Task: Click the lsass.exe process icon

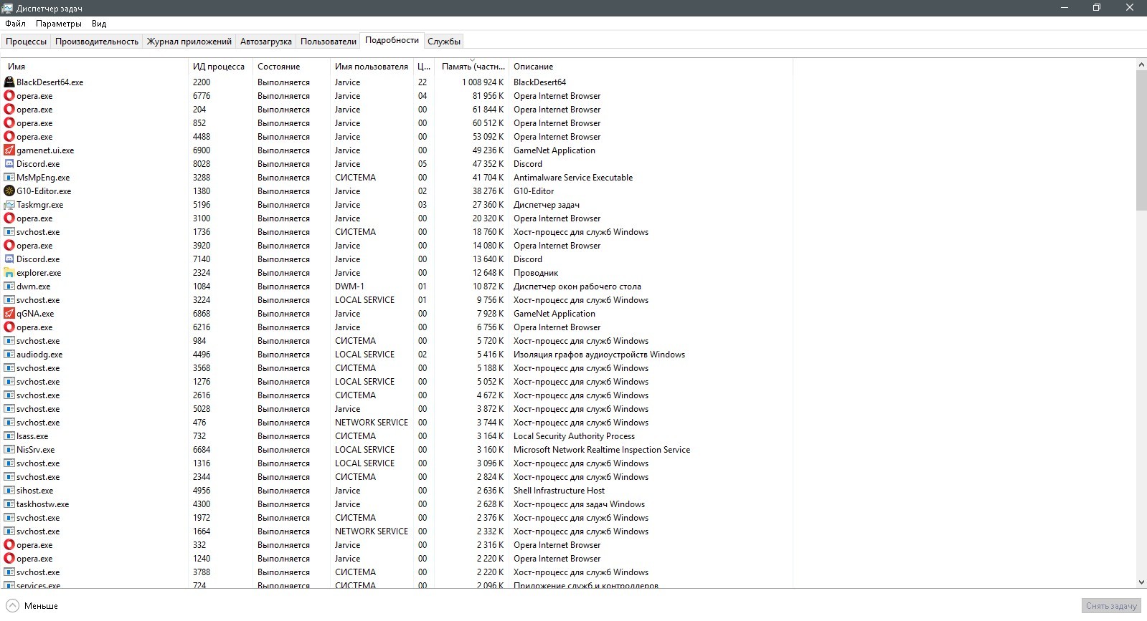Action: (x=9, y=435)
